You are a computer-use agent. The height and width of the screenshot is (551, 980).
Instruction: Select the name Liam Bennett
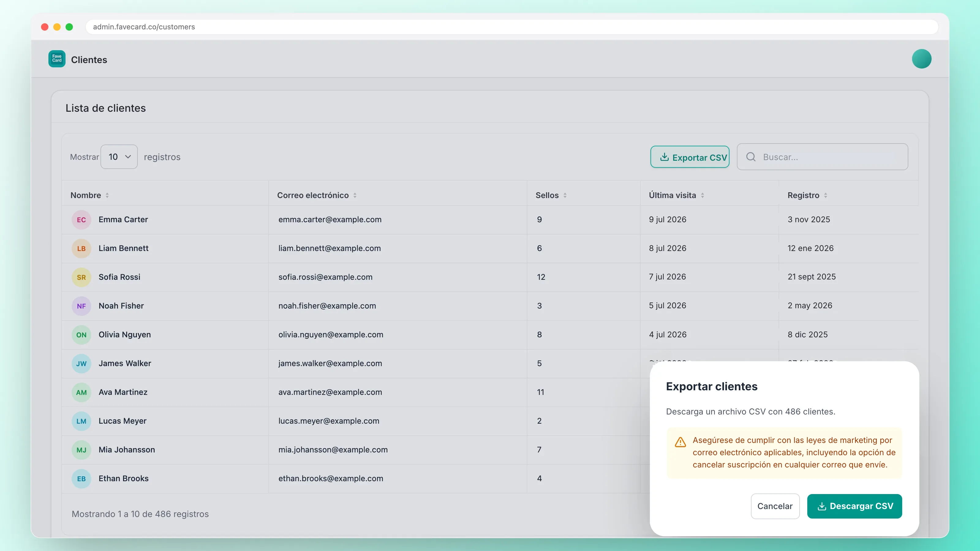coord(124,248)
